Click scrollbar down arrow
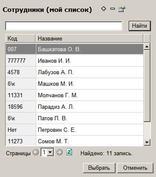The height and width of the screenshot is (177, 156). click(x=147, y=142)
